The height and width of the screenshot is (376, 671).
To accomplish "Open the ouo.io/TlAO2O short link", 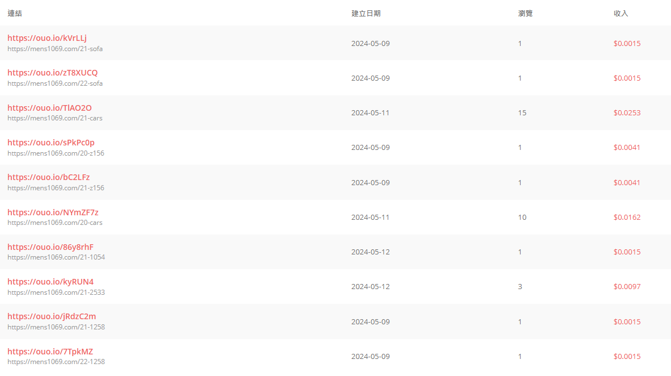I will click(x=49, y=108).
